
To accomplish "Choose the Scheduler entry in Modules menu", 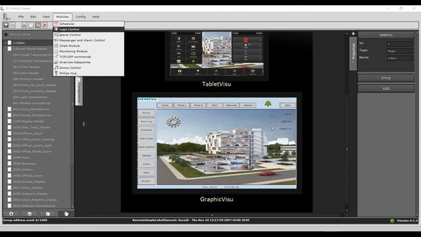I will pyautogui.click(x=89, y=24).
